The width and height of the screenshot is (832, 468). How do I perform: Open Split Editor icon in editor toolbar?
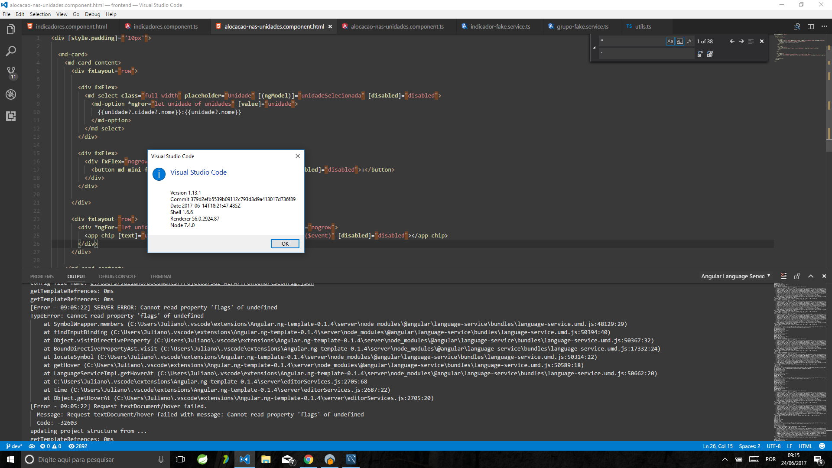coord(811,26)
